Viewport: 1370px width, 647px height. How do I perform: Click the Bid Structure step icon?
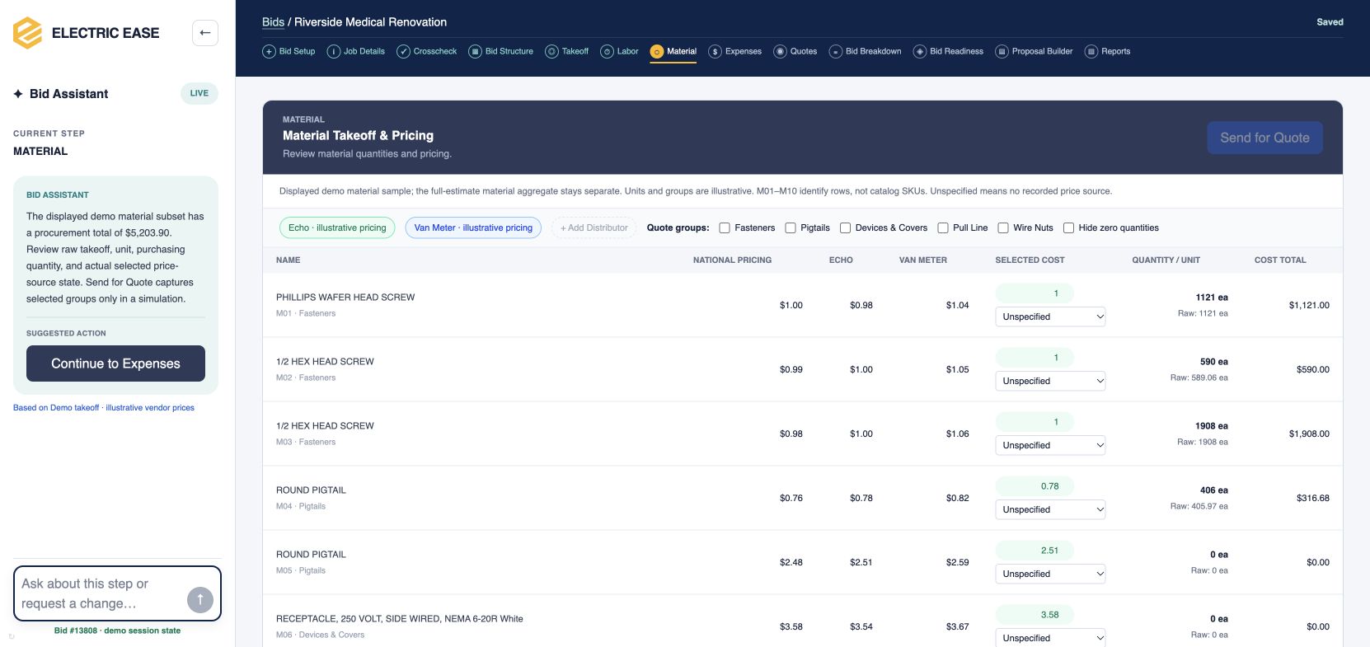[475, 51]
